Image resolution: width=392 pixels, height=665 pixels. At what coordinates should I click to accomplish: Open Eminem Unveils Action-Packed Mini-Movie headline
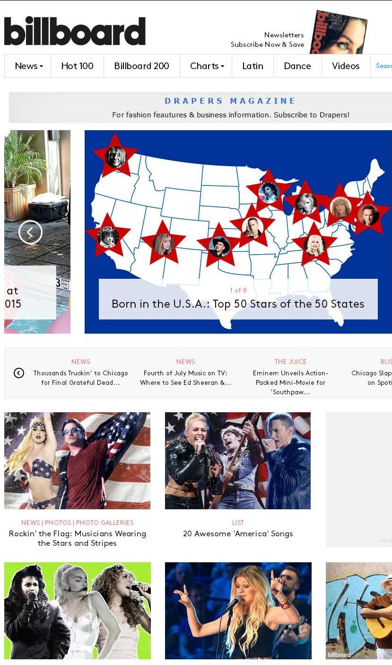[x=291, y=382]
